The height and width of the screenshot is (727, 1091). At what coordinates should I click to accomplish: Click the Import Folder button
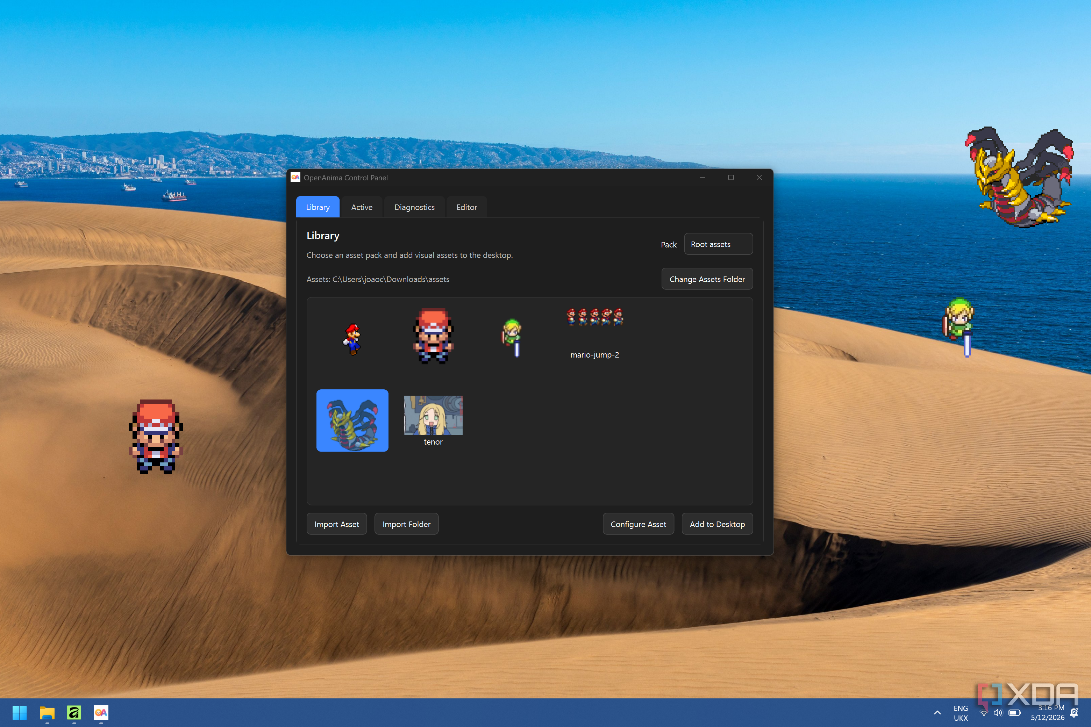(406, 524)
